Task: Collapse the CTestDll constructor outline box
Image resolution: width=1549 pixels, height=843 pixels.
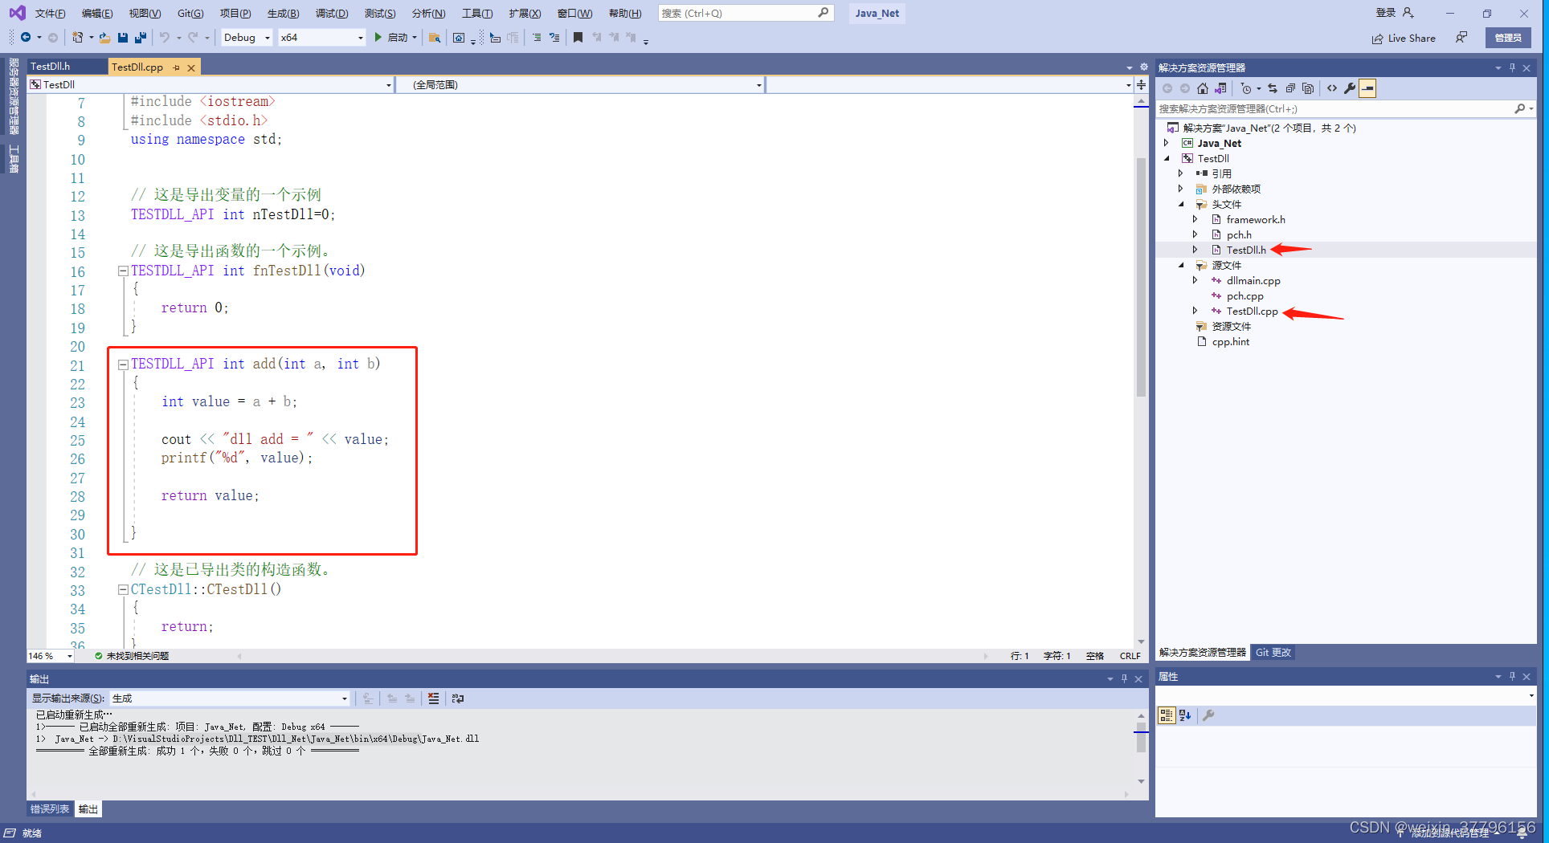Action: (123, 589)
